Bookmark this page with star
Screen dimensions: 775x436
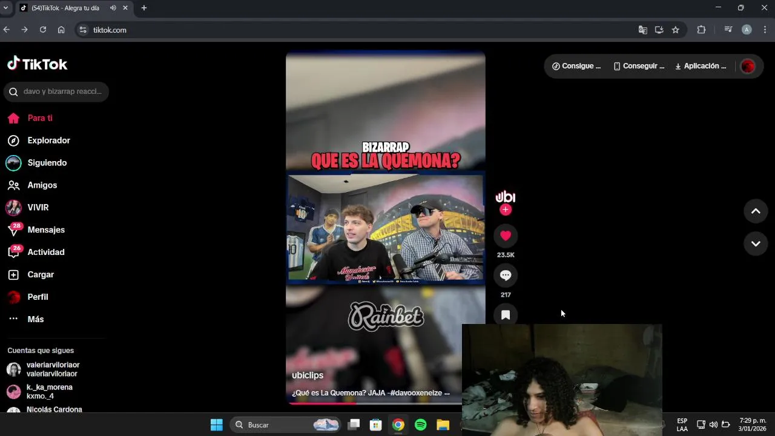tap(676, 30)
